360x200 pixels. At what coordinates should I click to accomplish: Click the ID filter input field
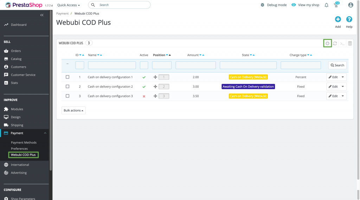(80, 65)
